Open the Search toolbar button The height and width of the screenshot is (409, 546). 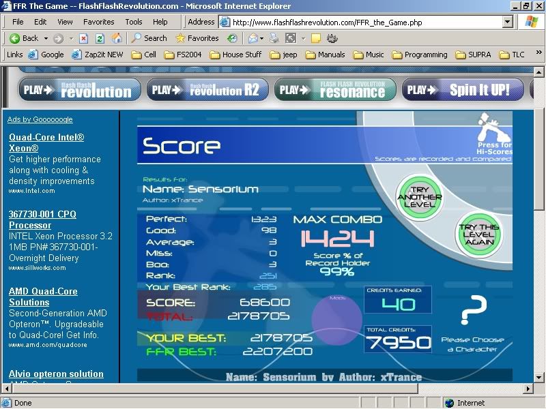click(149, 38)
